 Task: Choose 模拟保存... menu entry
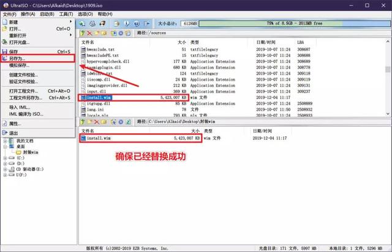point(38,65)
